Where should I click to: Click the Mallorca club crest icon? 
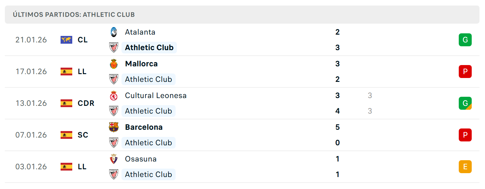(x=113, y=64)
